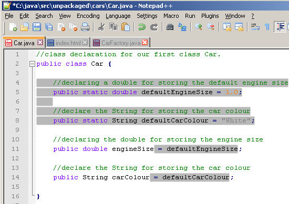This screenshot has width=289, height=204.
Task: Click the value 1.0 on line 5
Action: pyautogui.click(x=232, y=92)
